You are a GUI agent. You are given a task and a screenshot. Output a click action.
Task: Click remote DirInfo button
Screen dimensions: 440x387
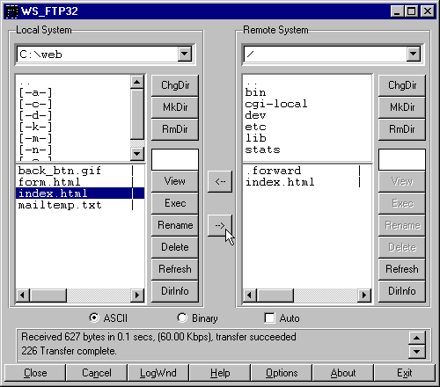point(402,291)
